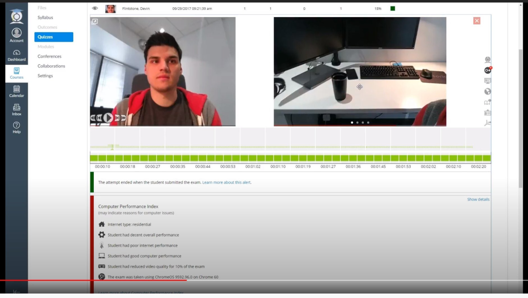Open the ID card icon
Screen dimensions: 528x298
coord(487,113)
